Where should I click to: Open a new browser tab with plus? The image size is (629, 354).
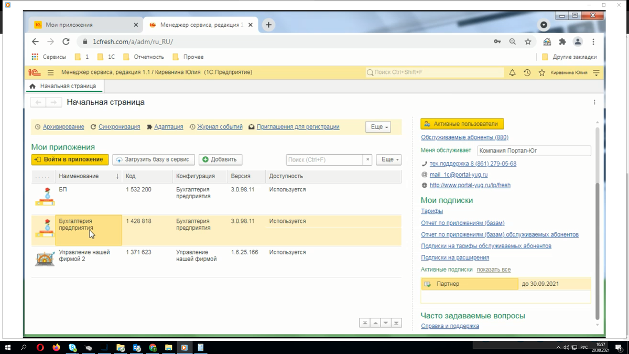click(x=268, y=25)
